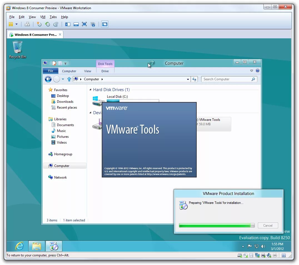The image size is (299, 265).
Task: Toggle the thumbnail bar icon in VMware toolbar
Action: click(76, 24)
